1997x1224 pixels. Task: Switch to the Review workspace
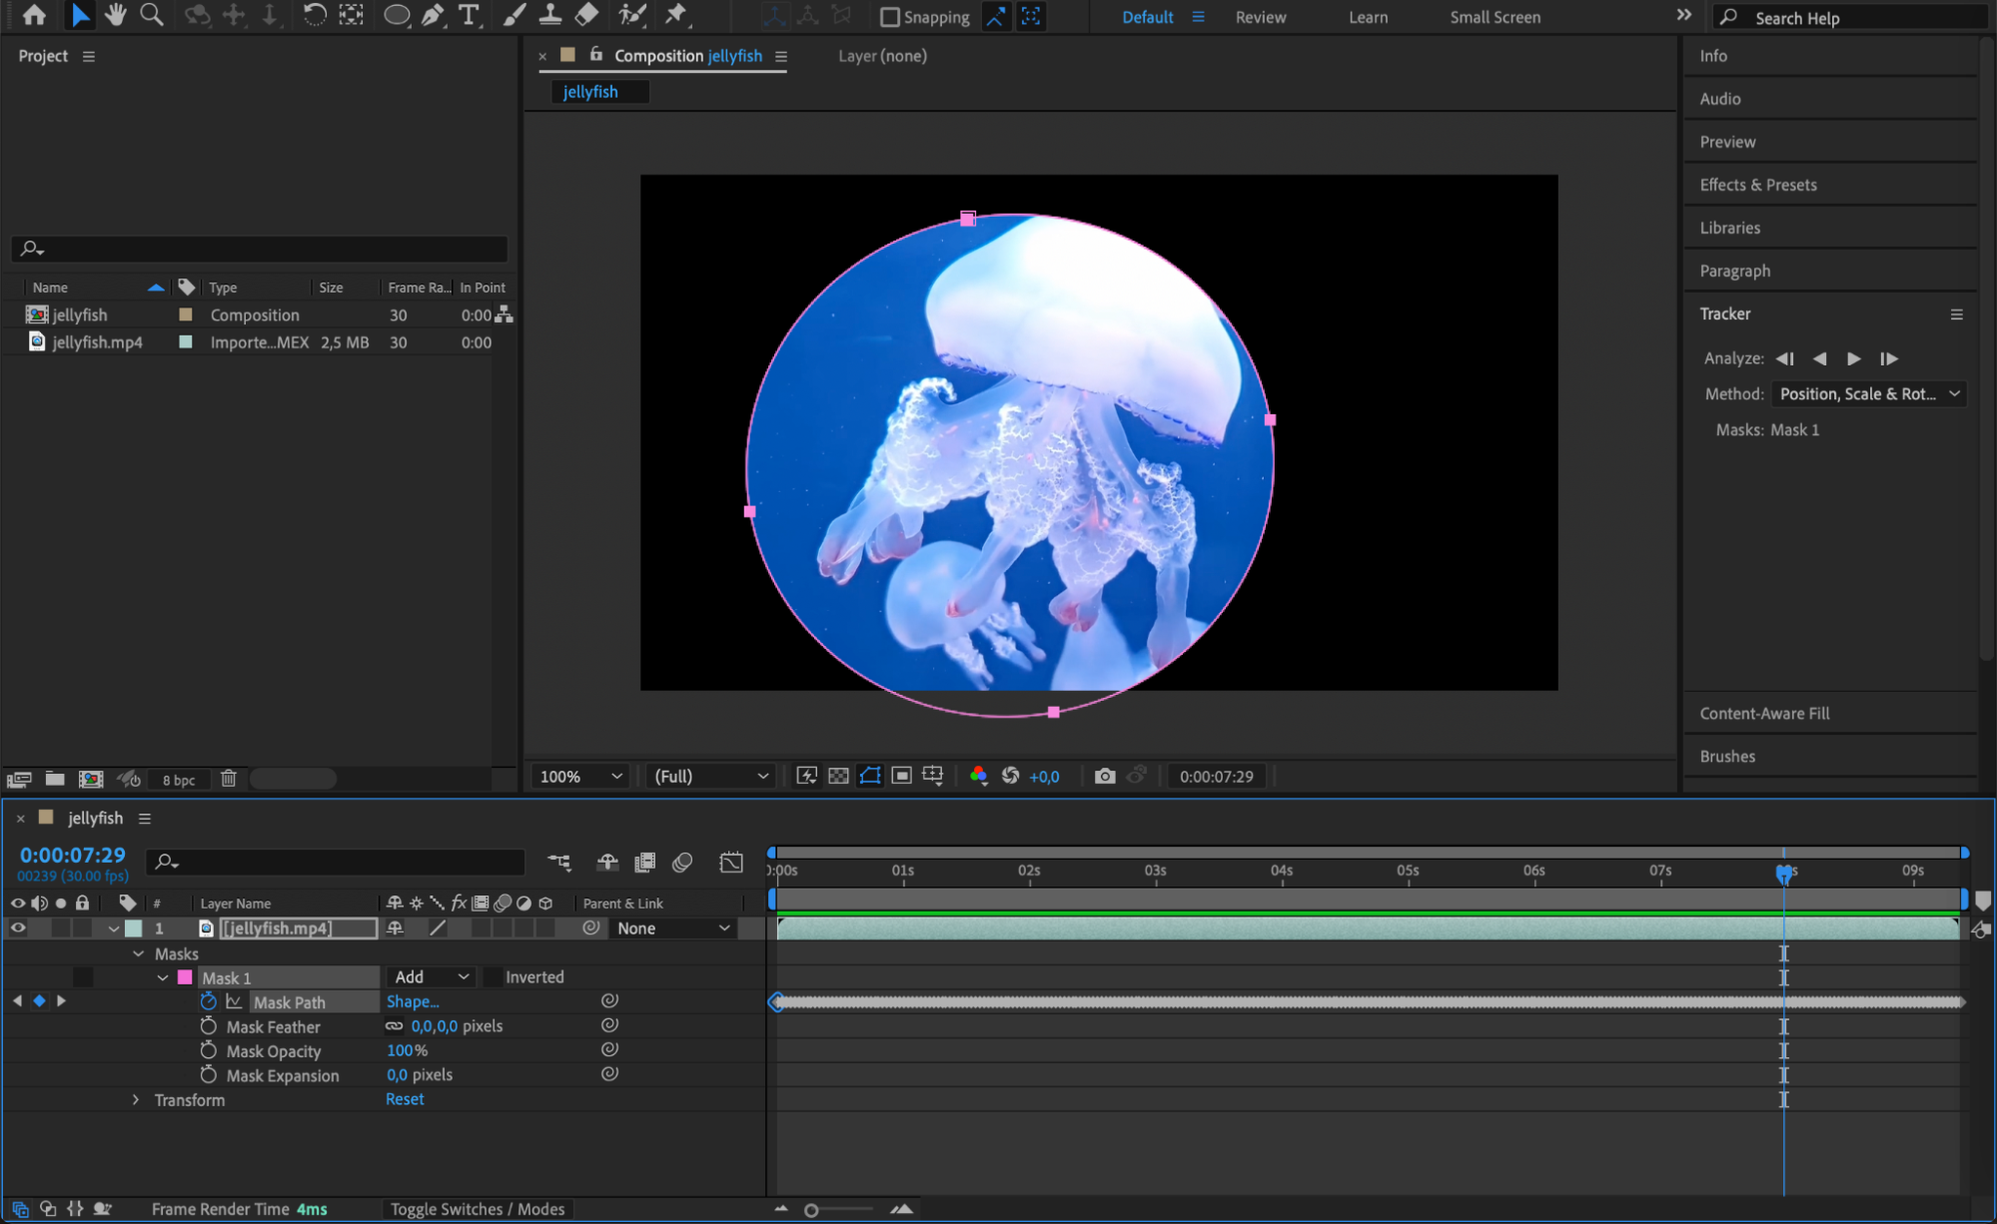(1261, 17)
